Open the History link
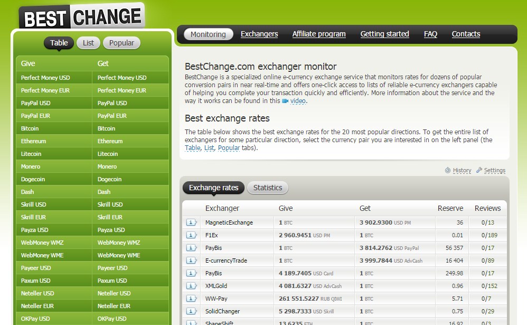The width and height of the screenshot is (527, 325). click(x=462, y=171)
